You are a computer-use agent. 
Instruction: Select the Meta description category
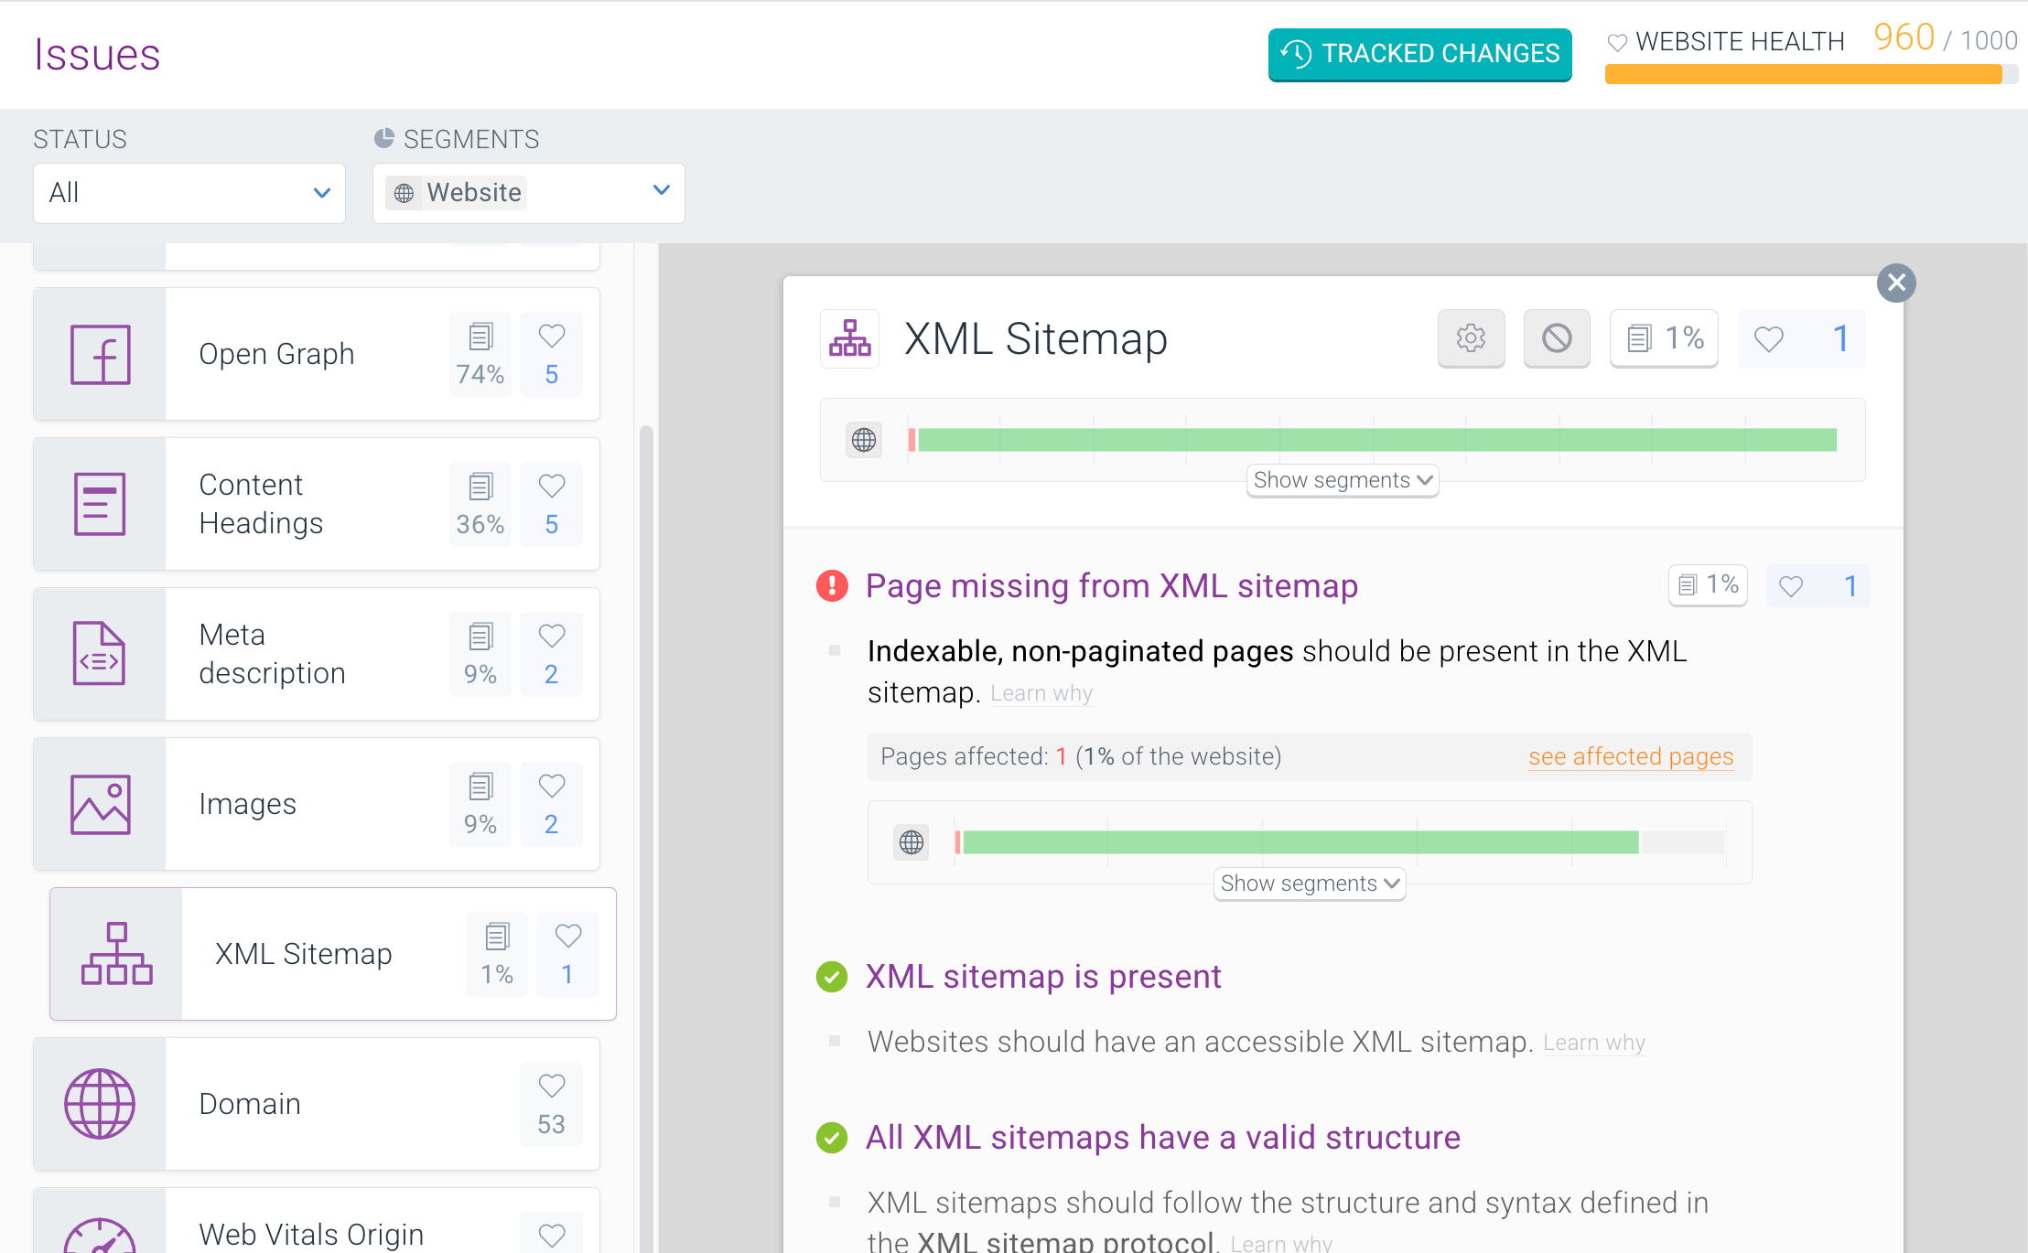[317, 655]
